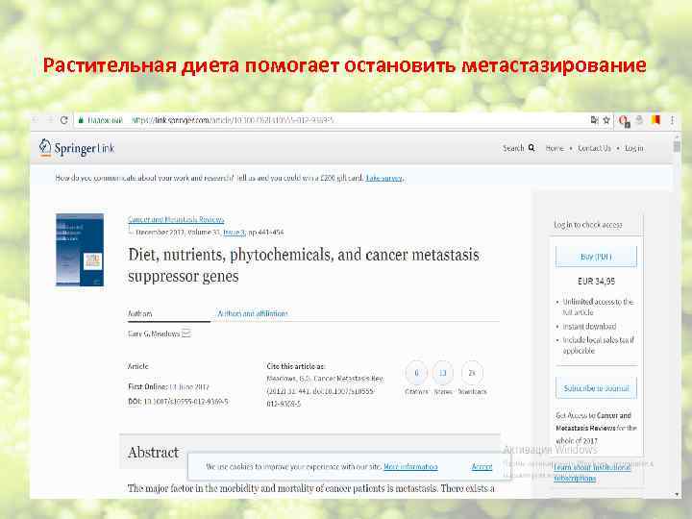The image size is (692, 519).
Task: Click the email envelope next to Gary G. Meadows
Action: pos(186,334)
